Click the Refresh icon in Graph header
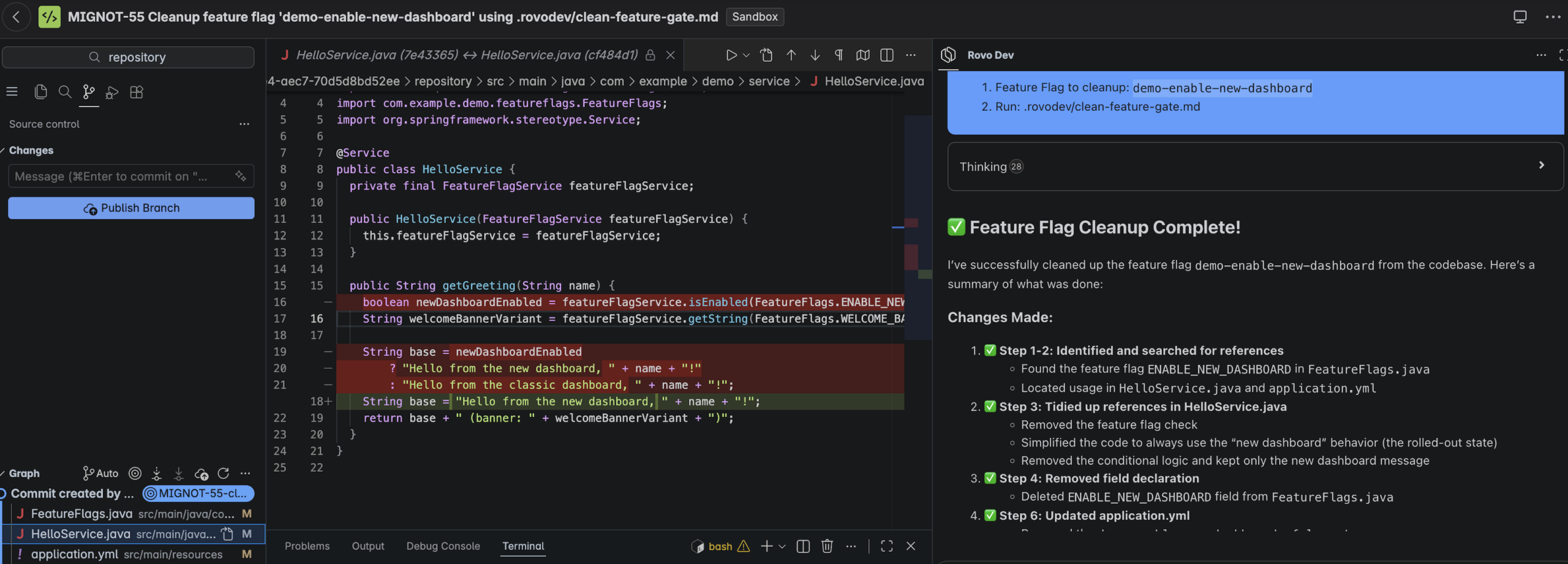The image size is (1568, 564). pos(224,473)
